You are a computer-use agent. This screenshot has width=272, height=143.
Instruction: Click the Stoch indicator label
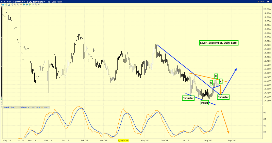click(6, 107)
